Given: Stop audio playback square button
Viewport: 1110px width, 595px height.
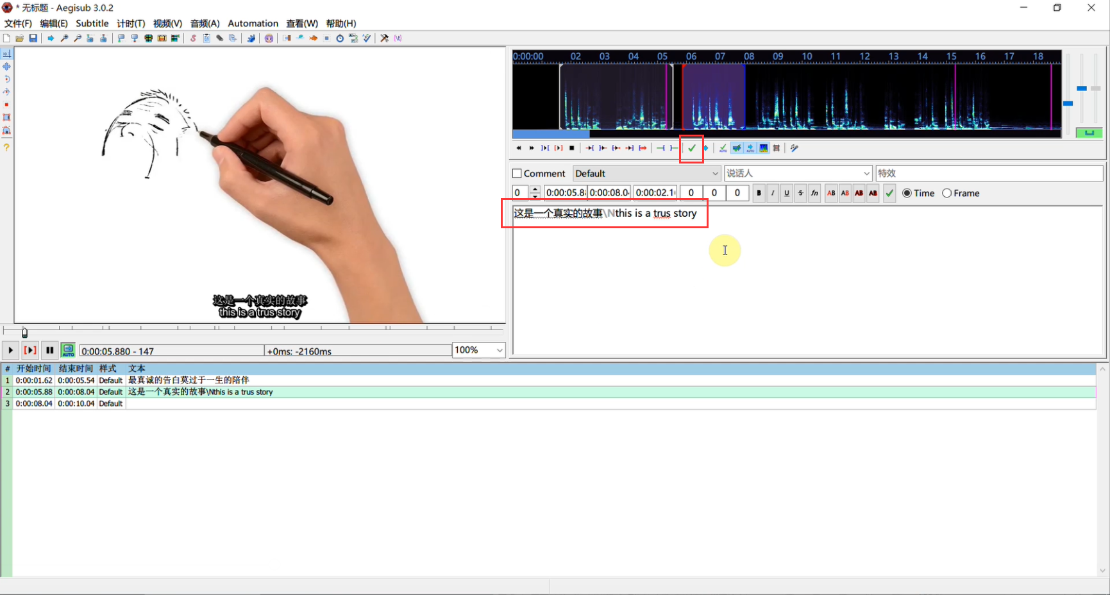Looking at the screenshot, I should [x=572, y=148].
